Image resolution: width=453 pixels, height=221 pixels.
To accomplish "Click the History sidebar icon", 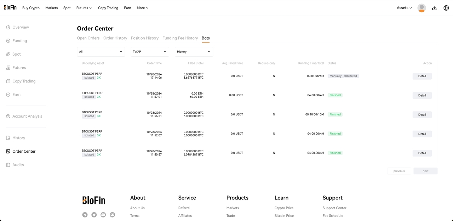I will click(8, 138).
